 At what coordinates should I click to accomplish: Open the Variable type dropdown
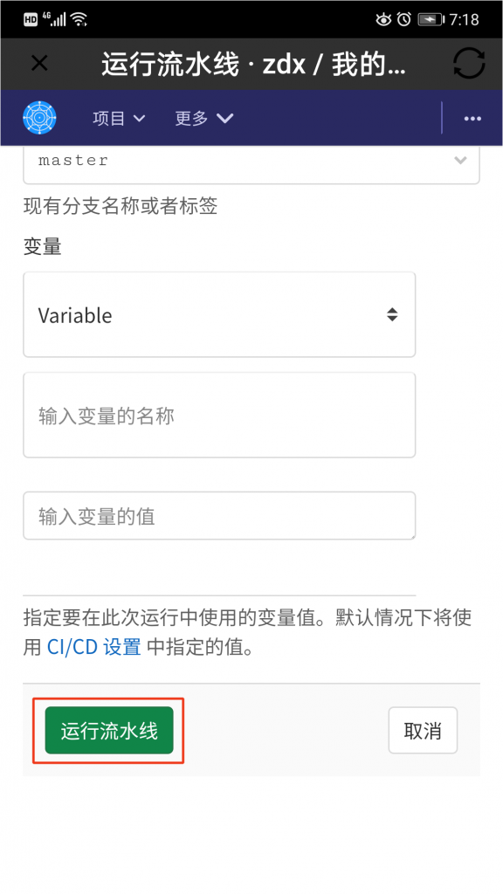point(219,314)
